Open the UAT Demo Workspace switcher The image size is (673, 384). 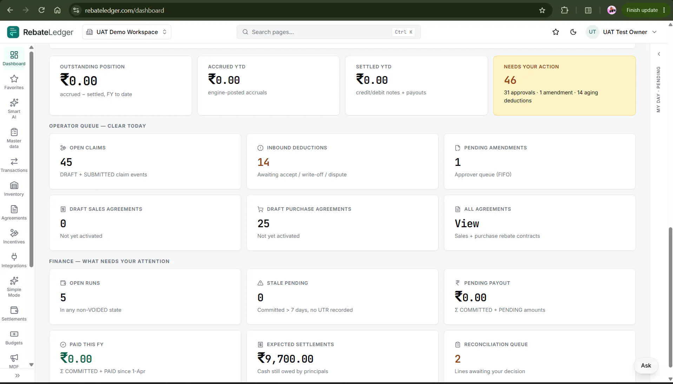[127, 32]
